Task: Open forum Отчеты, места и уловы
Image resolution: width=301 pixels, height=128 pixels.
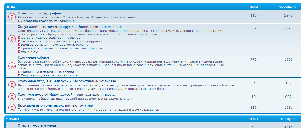Action: (x=38, y=125)
